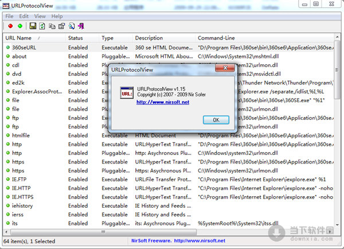
Task: Click the green status dot beside IE.FTP
Action: 8,179
